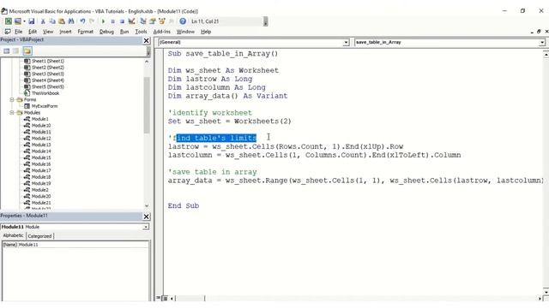This screenshot has width=549, height=308.
Task: Open the Window menu
Action: click(185, 32)
